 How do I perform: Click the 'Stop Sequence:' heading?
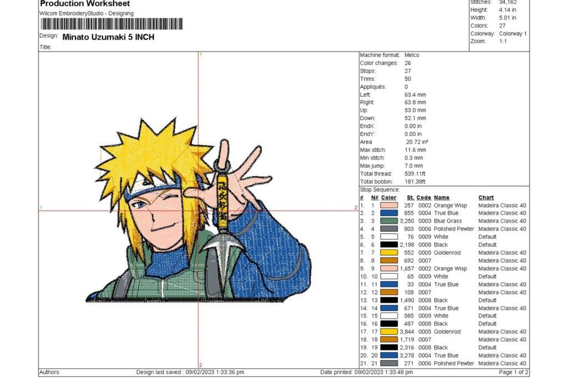click(x=379, y=190)
